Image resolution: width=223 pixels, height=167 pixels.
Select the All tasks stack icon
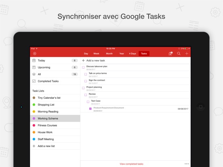point(34,74)
